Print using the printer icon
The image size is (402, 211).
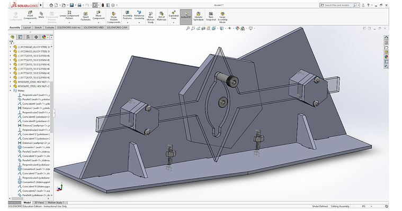(x=79, y=5)
